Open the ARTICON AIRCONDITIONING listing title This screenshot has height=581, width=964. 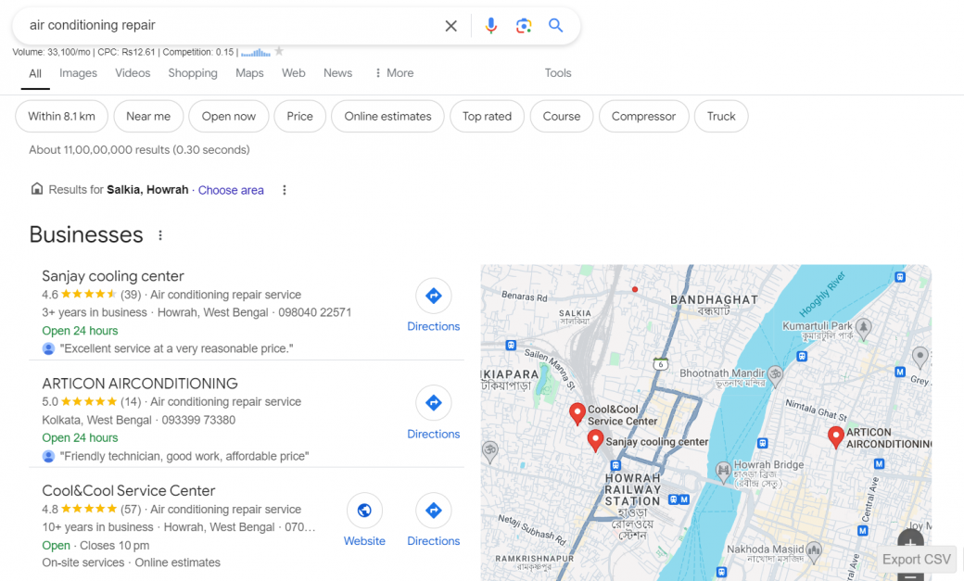pos(140,384)
